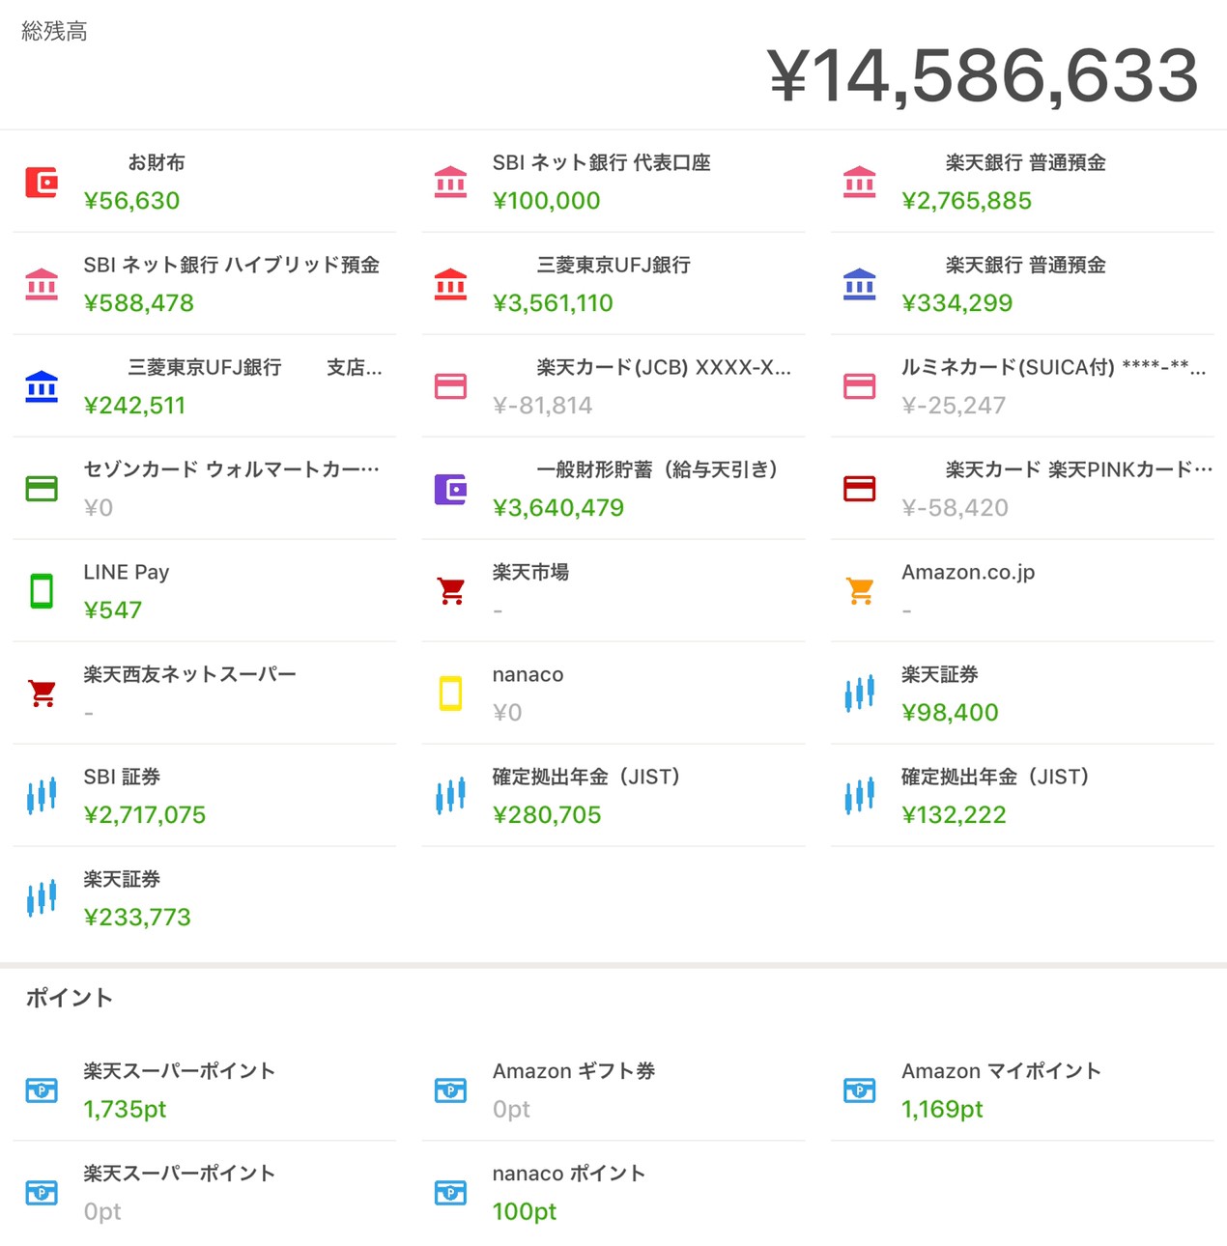Open the cart icon for 楽天西友ネットスーパー
The height and width of the screenshot is (1246, 1227).
42,694
